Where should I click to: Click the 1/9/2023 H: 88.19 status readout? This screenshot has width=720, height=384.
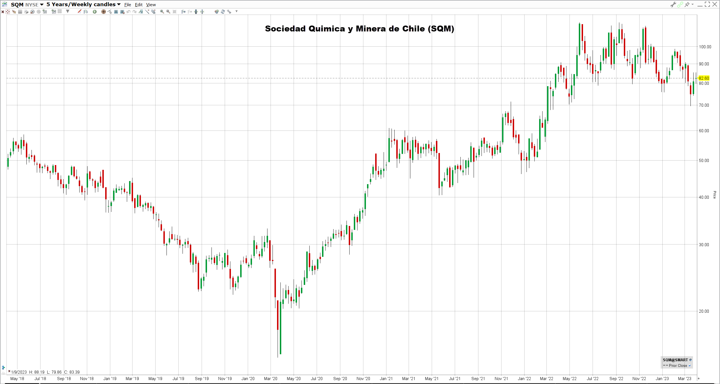(x=45, y=372)
